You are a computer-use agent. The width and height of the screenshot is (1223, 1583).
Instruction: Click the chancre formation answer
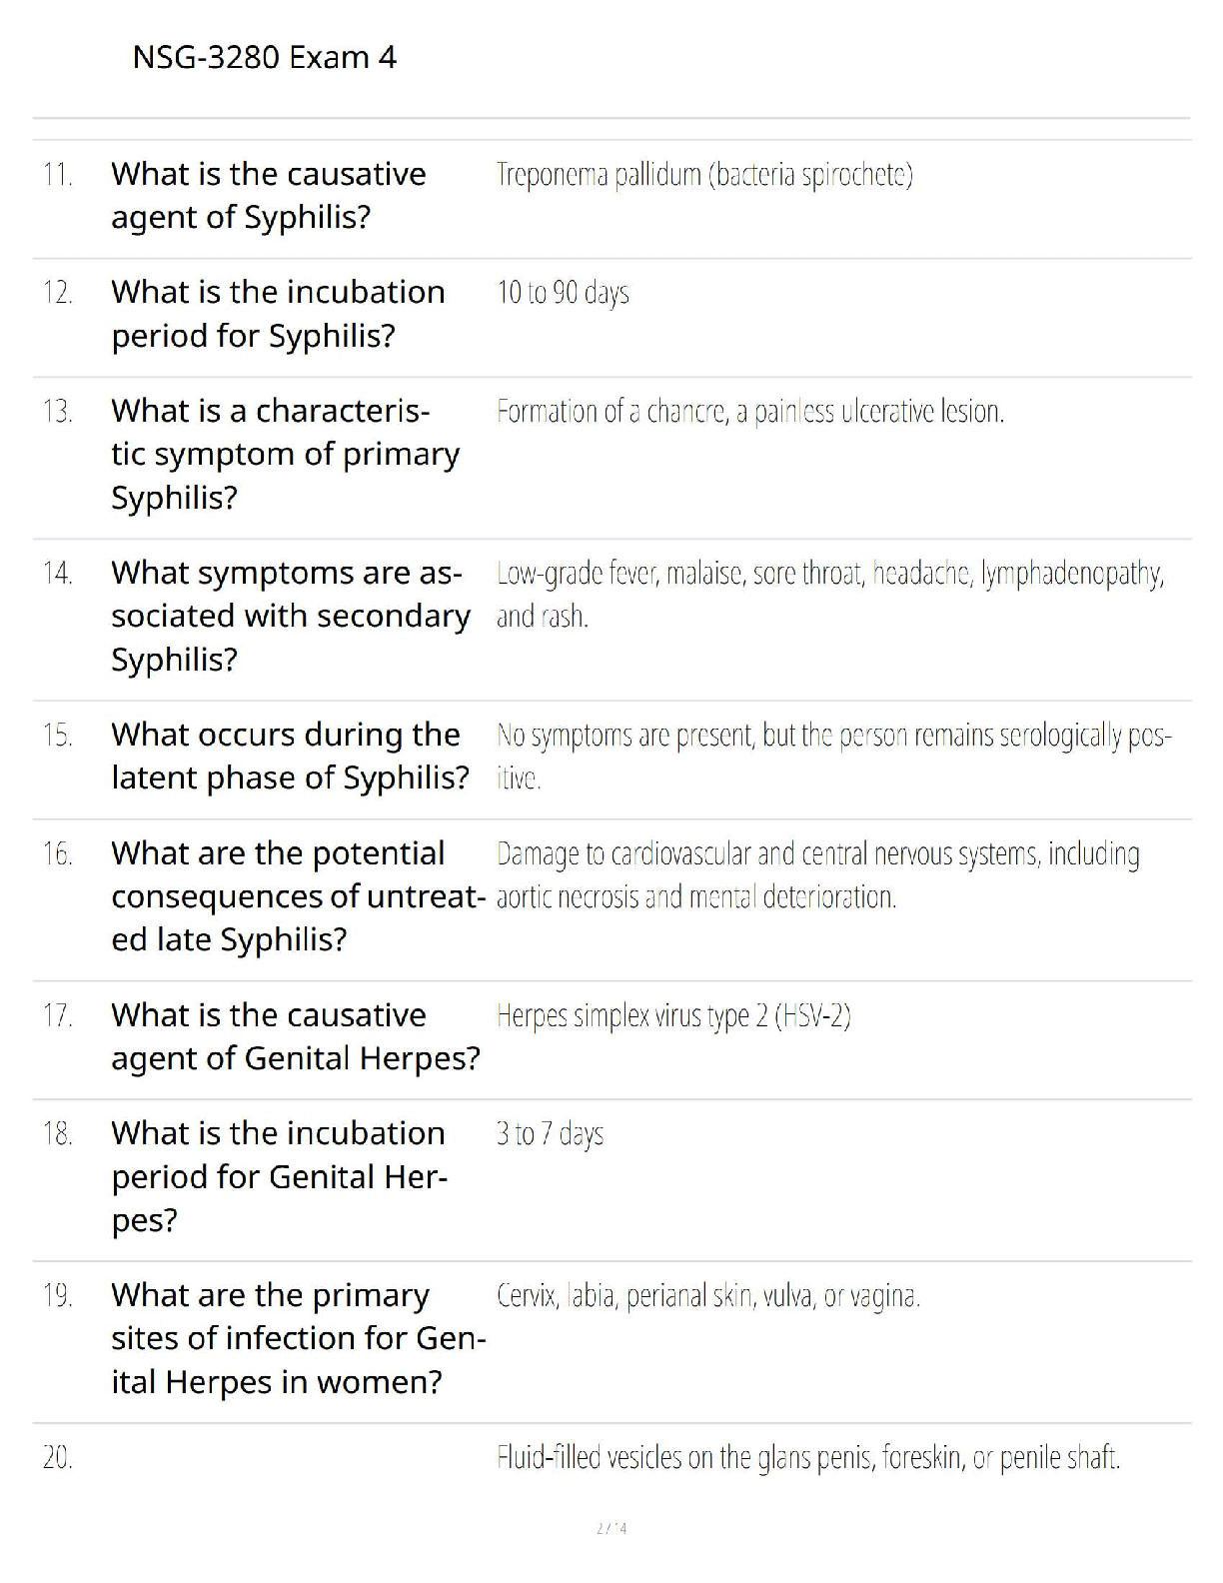coord(749,411)
